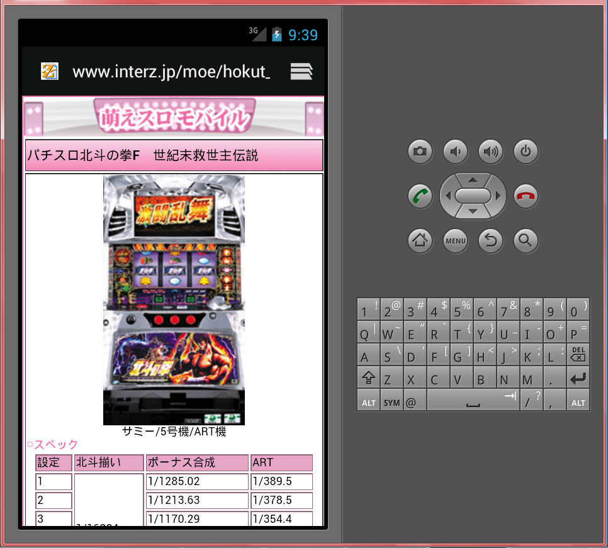Tap the 8 number key
The image size is (608, 548).
point(532,309)
